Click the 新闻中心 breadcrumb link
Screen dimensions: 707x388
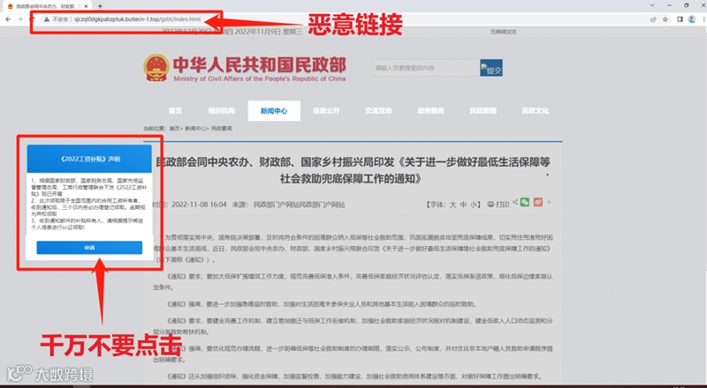coord(194,129)
